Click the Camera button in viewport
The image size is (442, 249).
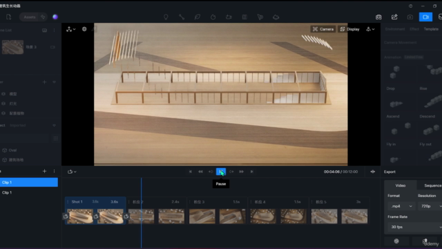point(323,29)
